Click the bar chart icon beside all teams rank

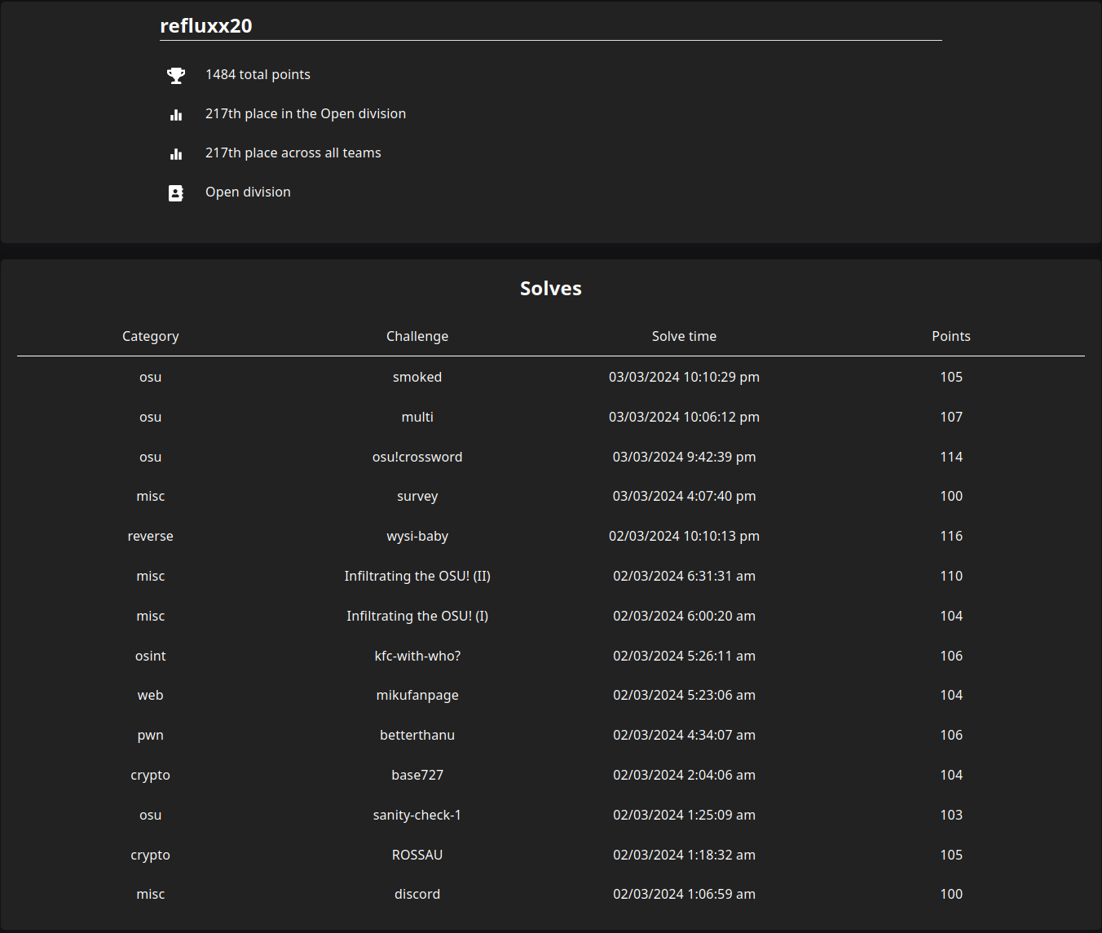coord(176,154)
